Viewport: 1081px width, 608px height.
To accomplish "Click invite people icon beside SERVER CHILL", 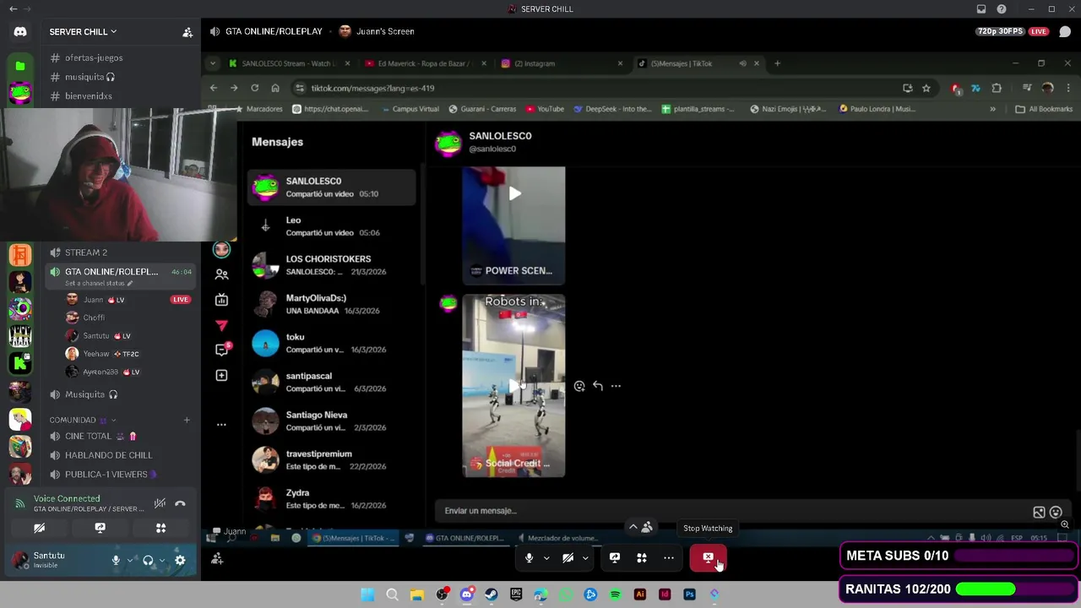I will (x=187, y=32).
